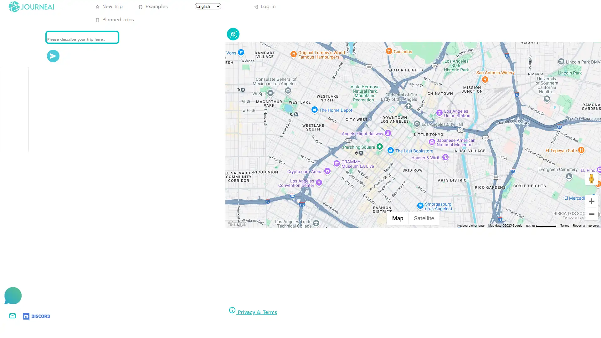
Task: Open the English language dropdown
Action: 208,6
